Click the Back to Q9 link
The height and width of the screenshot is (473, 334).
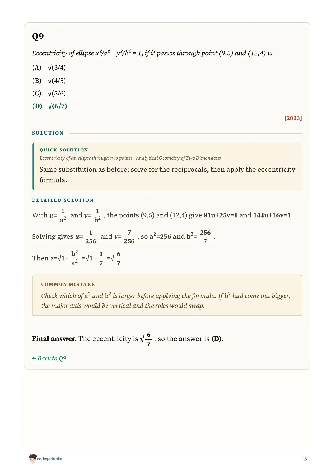pos(49,358)
